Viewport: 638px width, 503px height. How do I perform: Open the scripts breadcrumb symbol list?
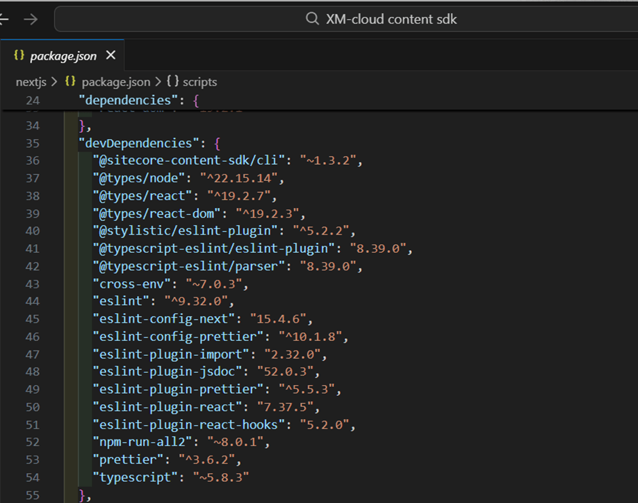(x=200, y=82)
